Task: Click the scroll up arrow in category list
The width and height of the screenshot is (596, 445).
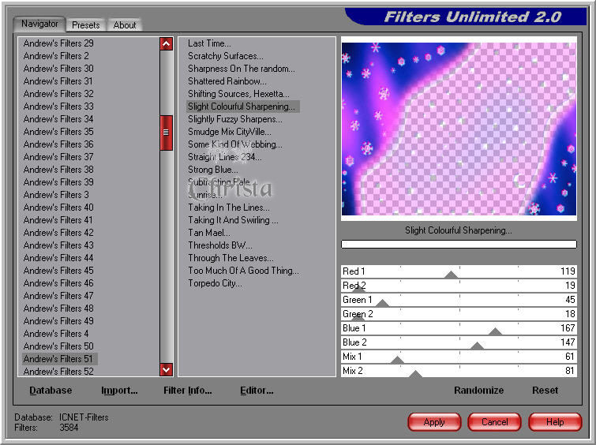Action: pos(166,43)
